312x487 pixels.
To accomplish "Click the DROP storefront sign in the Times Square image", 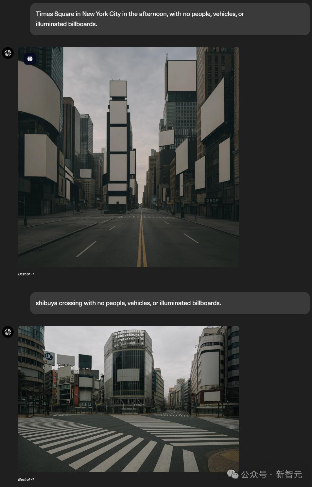I will (x=212, y=200).
